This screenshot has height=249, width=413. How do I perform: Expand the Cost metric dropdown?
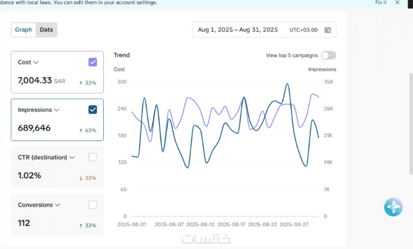[36, 62]
